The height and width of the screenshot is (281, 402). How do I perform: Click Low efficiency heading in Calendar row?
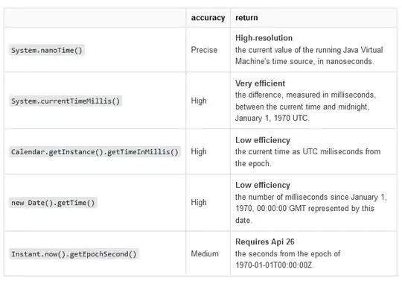pos(263,140)
